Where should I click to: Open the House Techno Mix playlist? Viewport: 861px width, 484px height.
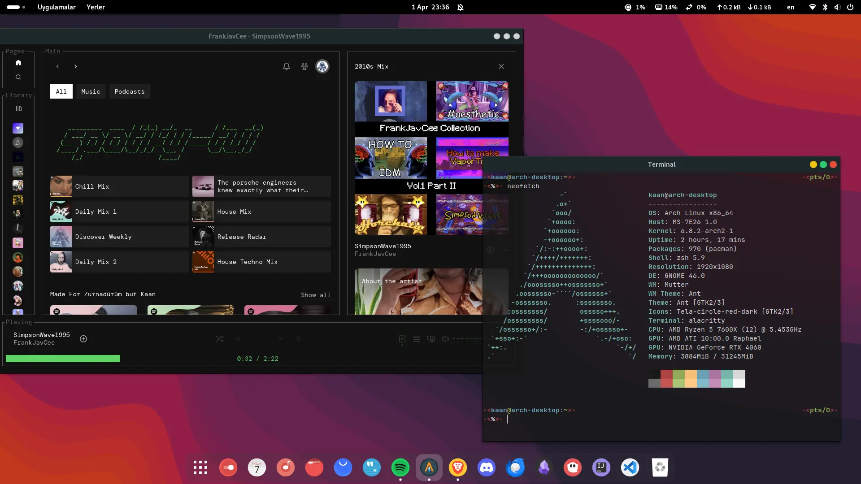click(261, 262)
